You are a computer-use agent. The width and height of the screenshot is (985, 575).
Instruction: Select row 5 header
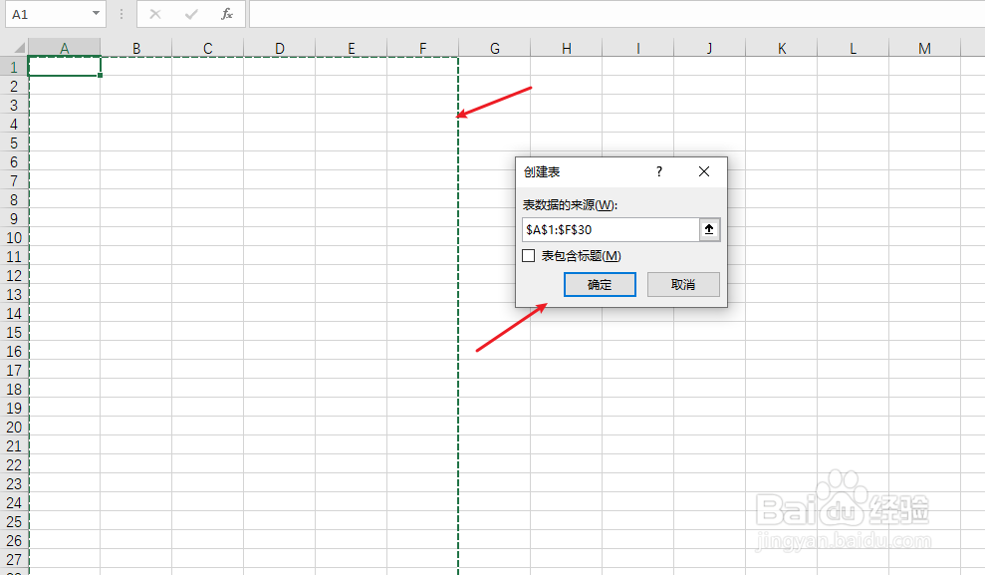coord(14,143)
